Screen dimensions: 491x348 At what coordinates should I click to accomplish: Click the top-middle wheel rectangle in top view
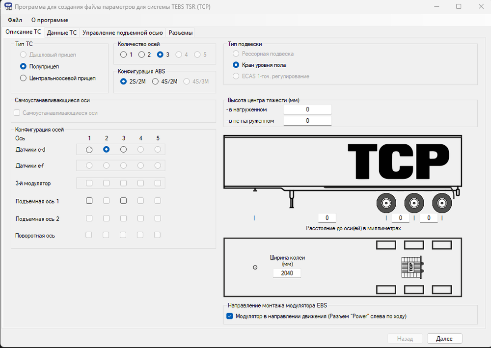click(x=414, y=245)
